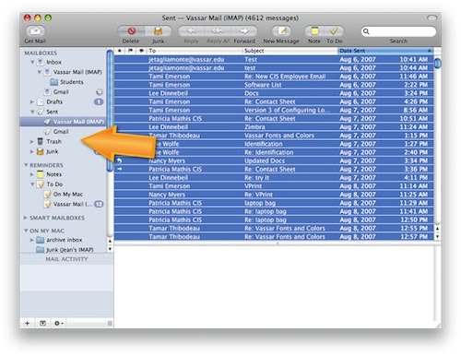Click the Forward arrow icon
Screen dimensions: 461x356
(244, 30)
